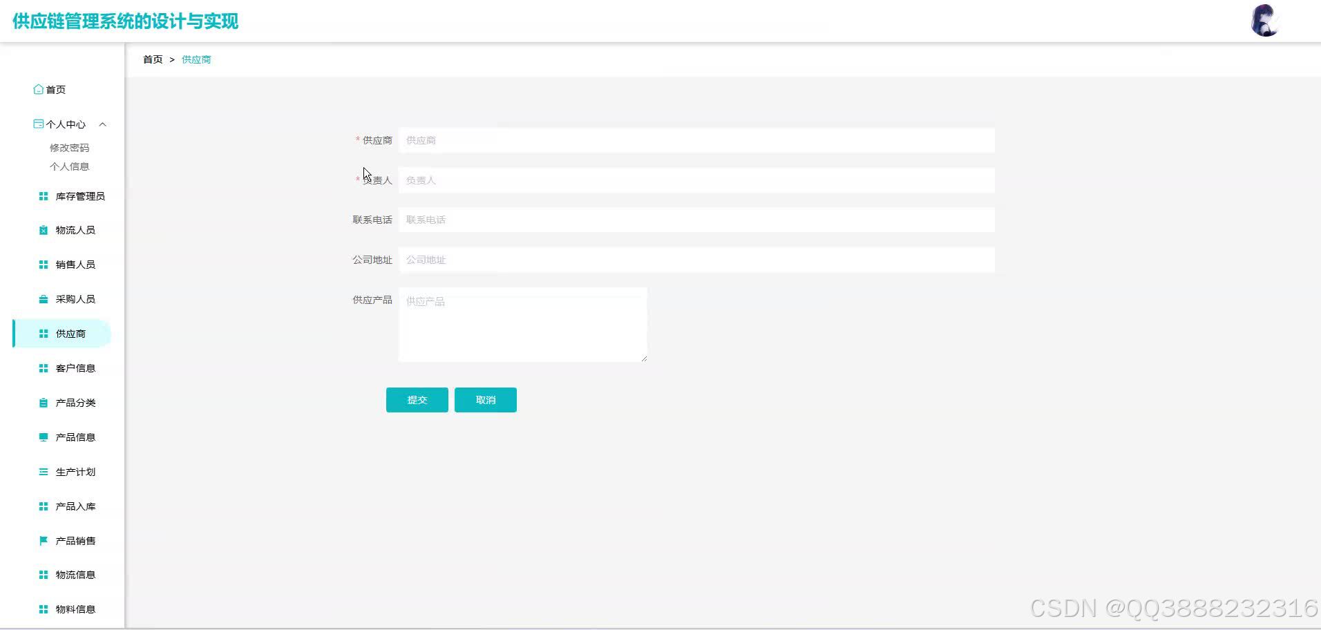1321x630 pixels.
Task: Click the 提交 submit button
Action: pyautogui.click(x=417, y=400)
